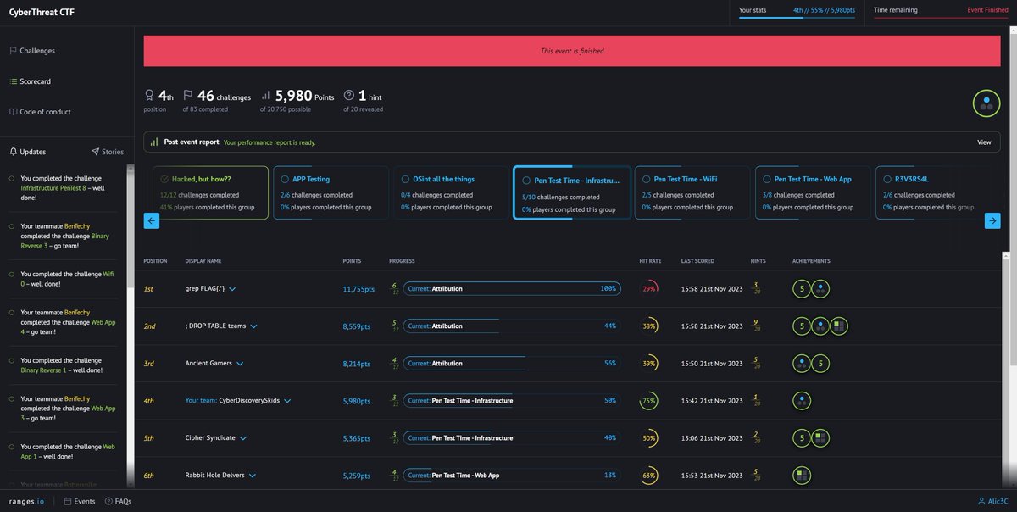Select the Pen Test Time - WiFi card
This screenshot has width=1017, height=512.
(692, 192)
